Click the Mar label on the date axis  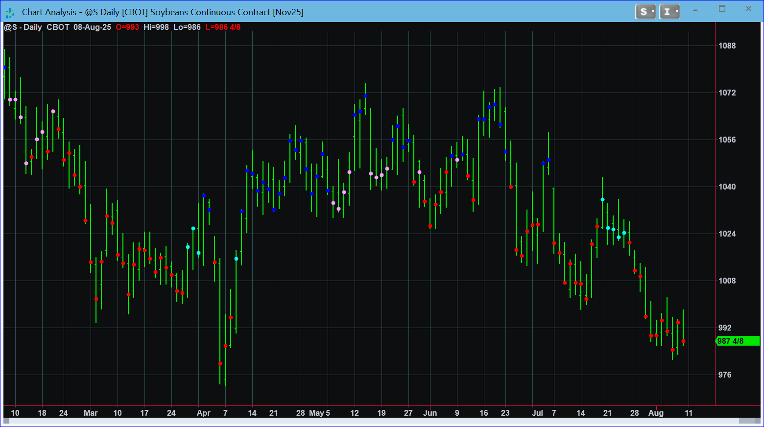pos(91,413)
